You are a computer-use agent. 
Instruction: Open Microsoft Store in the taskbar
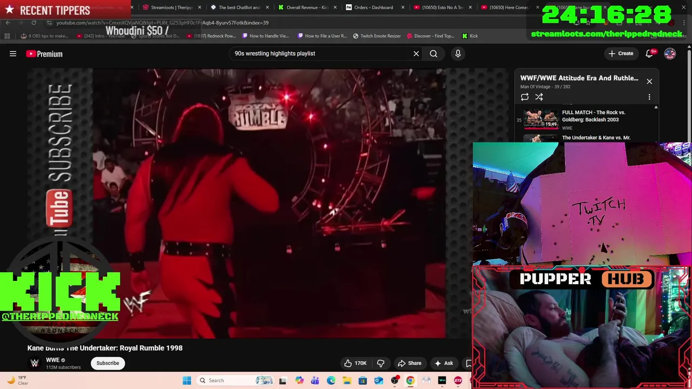(x=363, y=380)
